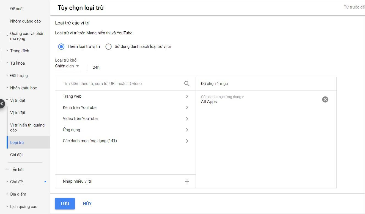The image size is (365, 214).
Task: Open the Chiến dịch dropdown
Action: coord(67,66)
